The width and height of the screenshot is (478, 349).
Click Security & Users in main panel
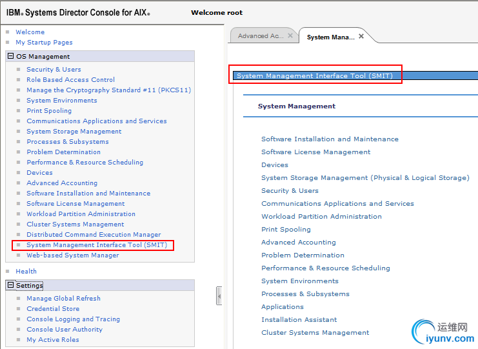click(290, 191)
